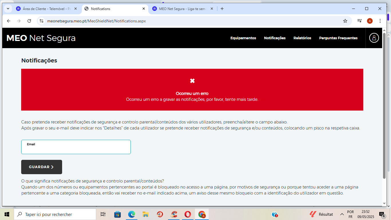Open the notification center with 4 alerts
This screenshot has width=391, height=220.
(382, 214)
